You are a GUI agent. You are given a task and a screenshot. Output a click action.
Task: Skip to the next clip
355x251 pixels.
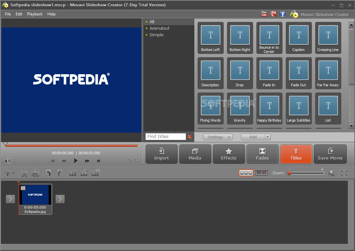click(x=99, y=161)
